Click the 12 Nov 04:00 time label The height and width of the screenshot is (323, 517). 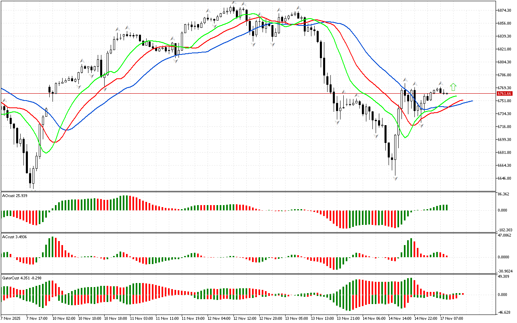pos(219,318)
